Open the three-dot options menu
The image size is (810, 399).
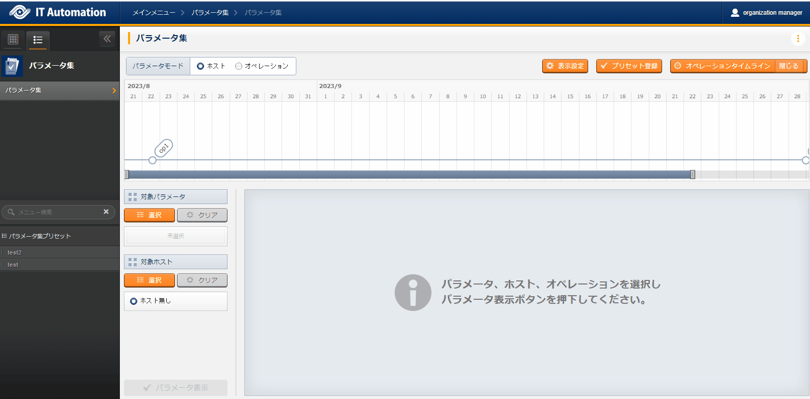798,39
